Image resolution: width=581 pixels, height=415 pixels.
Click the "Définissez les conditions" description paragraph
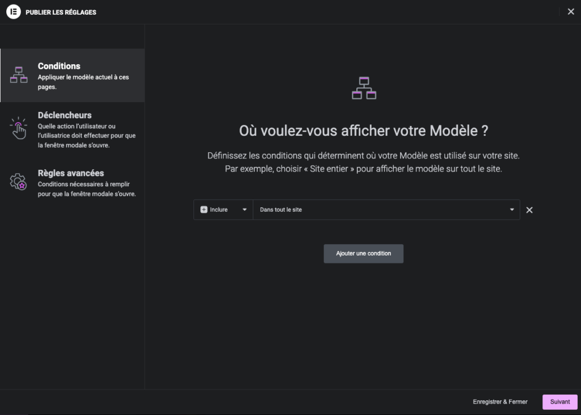(364, 162)
